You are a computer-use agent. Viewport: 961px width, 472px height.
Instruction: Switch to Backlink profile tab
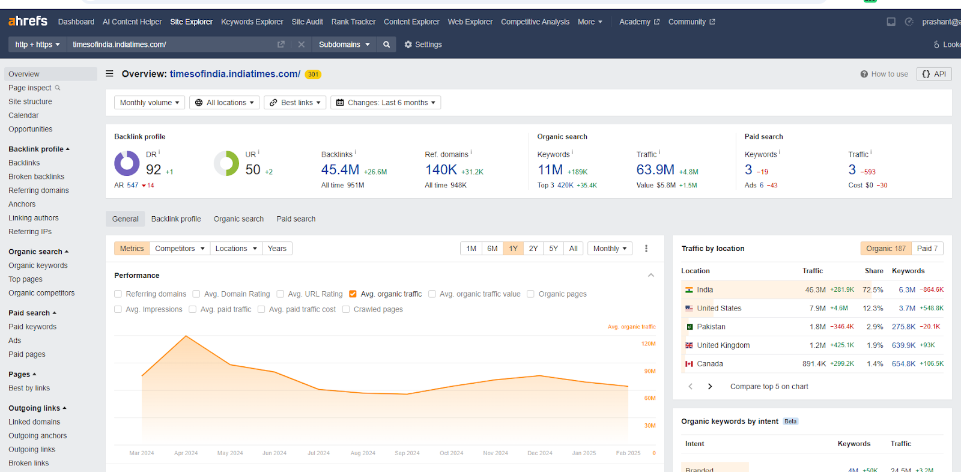tap(176, 219)
